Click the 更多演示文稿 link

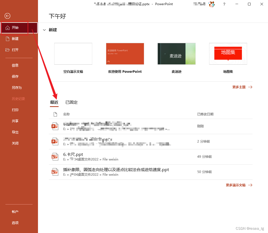click(x=236, y=185)
